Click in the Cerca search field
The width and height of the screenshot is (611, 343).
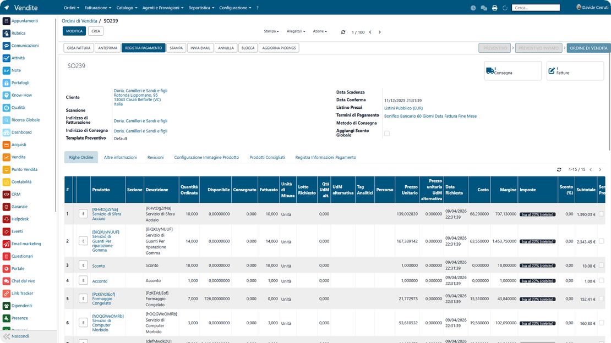[x=536, y=8]
